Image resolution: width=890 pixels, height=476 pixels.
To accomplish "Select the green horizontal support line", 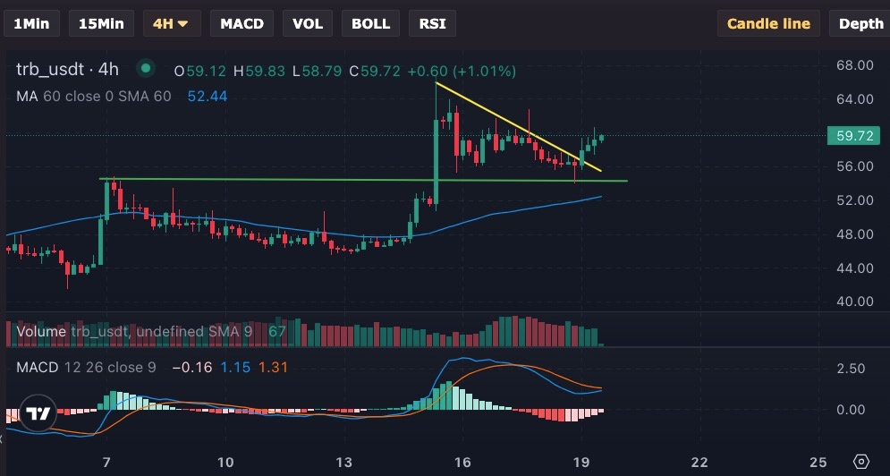I will [x=363, y=180].
